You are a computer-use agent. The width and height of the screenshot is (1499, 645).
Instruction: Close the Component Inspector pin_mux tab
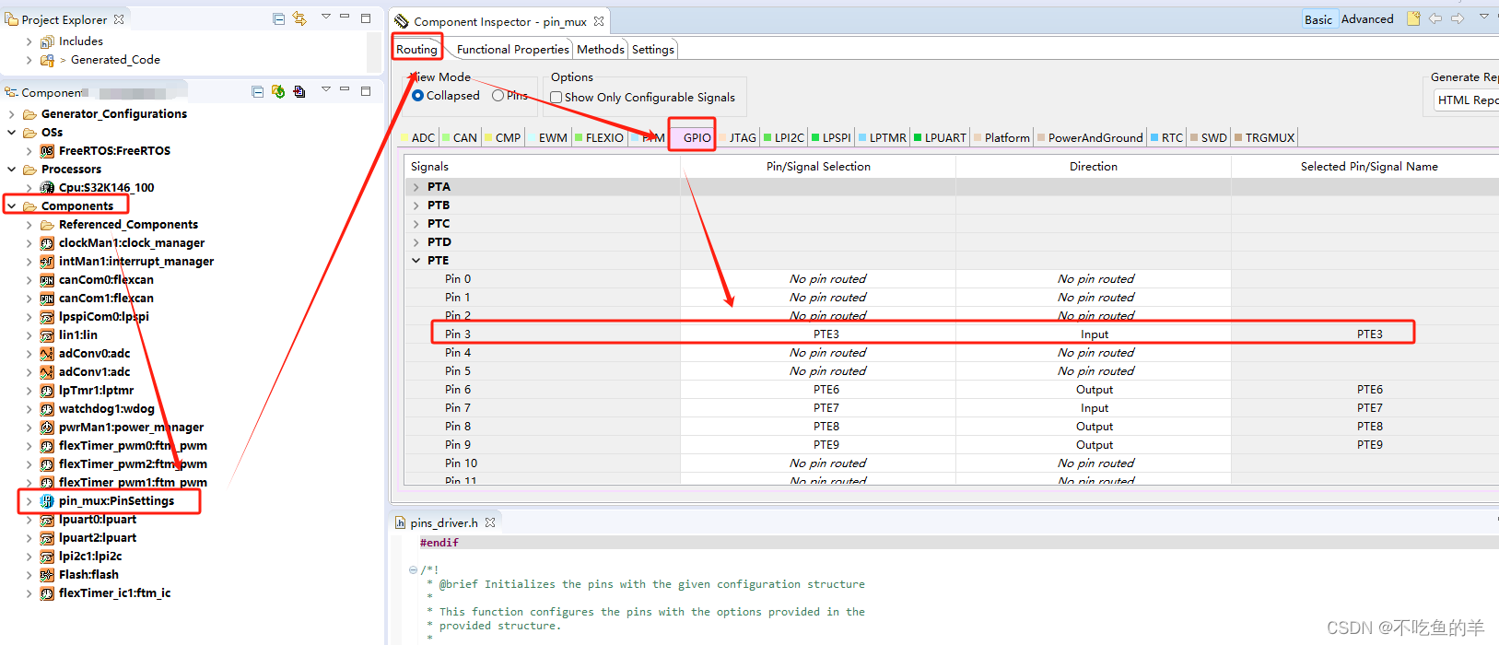click(x=599, y=20)
